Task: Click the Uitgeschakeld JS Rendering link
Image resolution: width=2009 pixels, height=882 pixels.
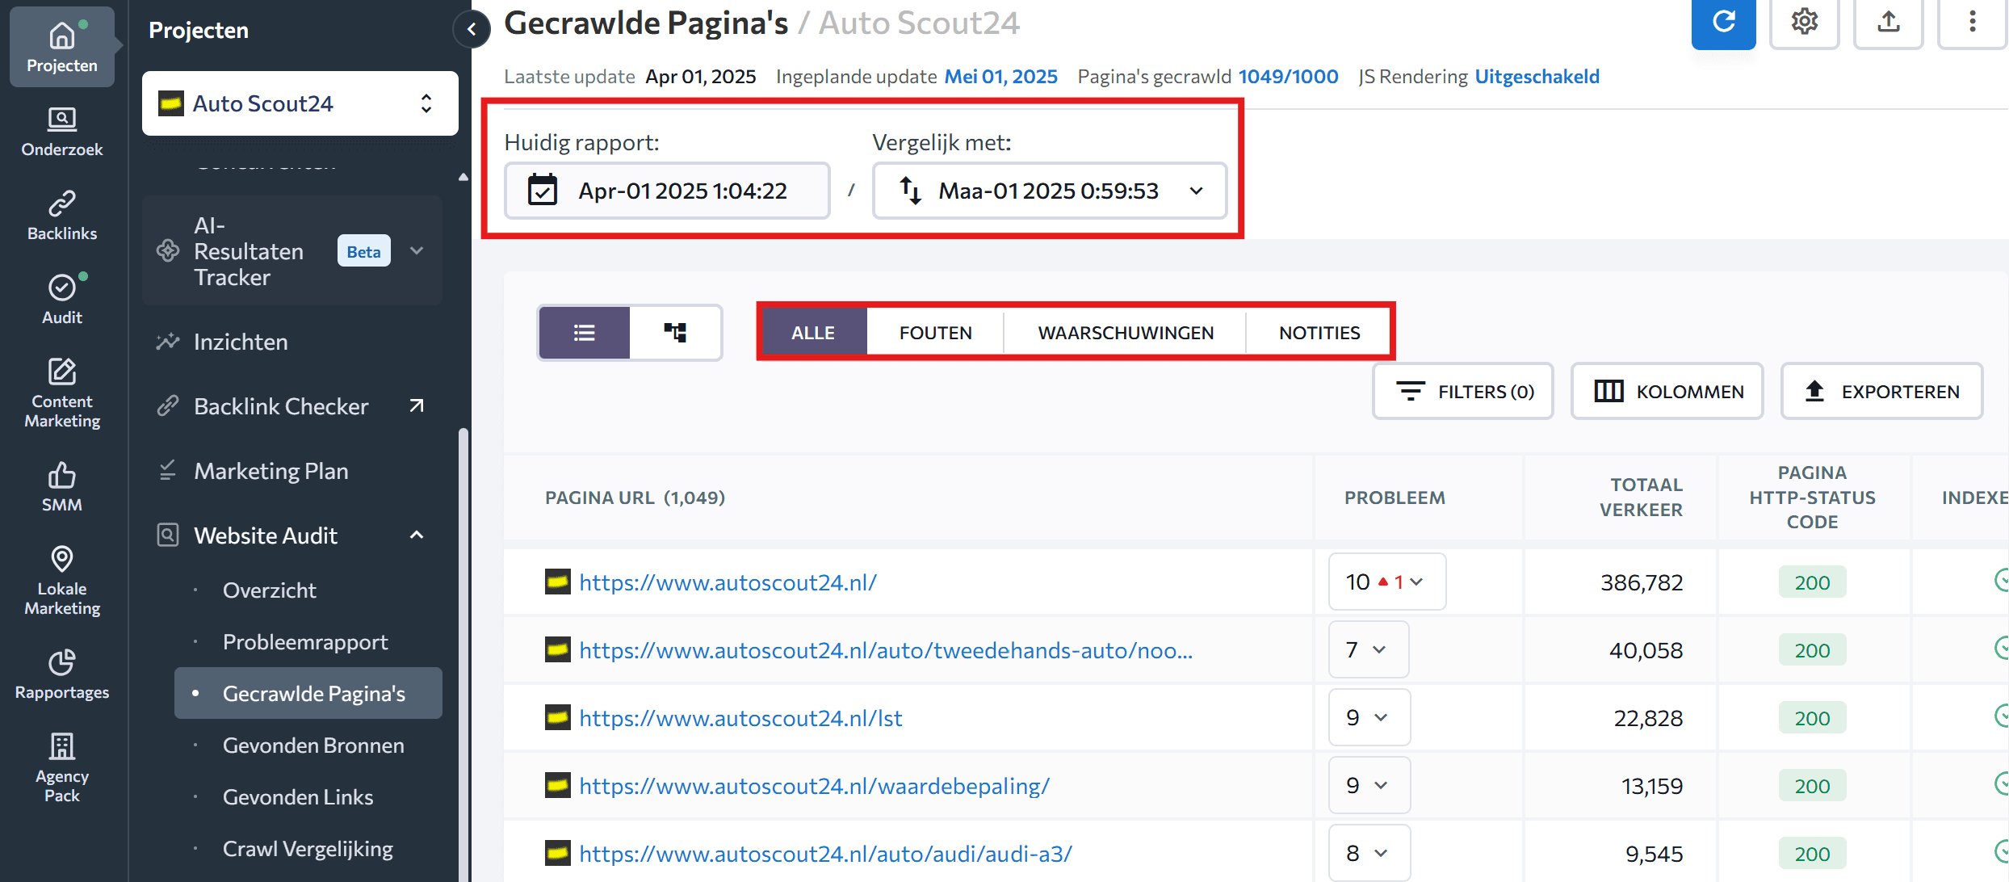Action: pos(1537,76)
